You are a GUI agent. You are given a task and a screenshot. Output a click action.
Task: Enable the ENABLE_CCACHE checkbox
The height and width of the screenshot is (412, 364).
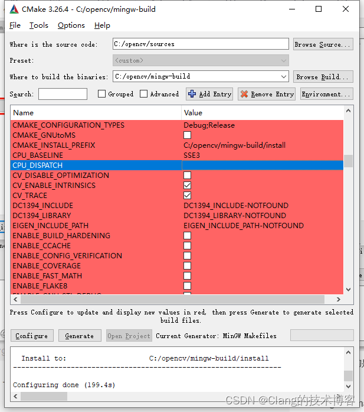coord(187,245)
